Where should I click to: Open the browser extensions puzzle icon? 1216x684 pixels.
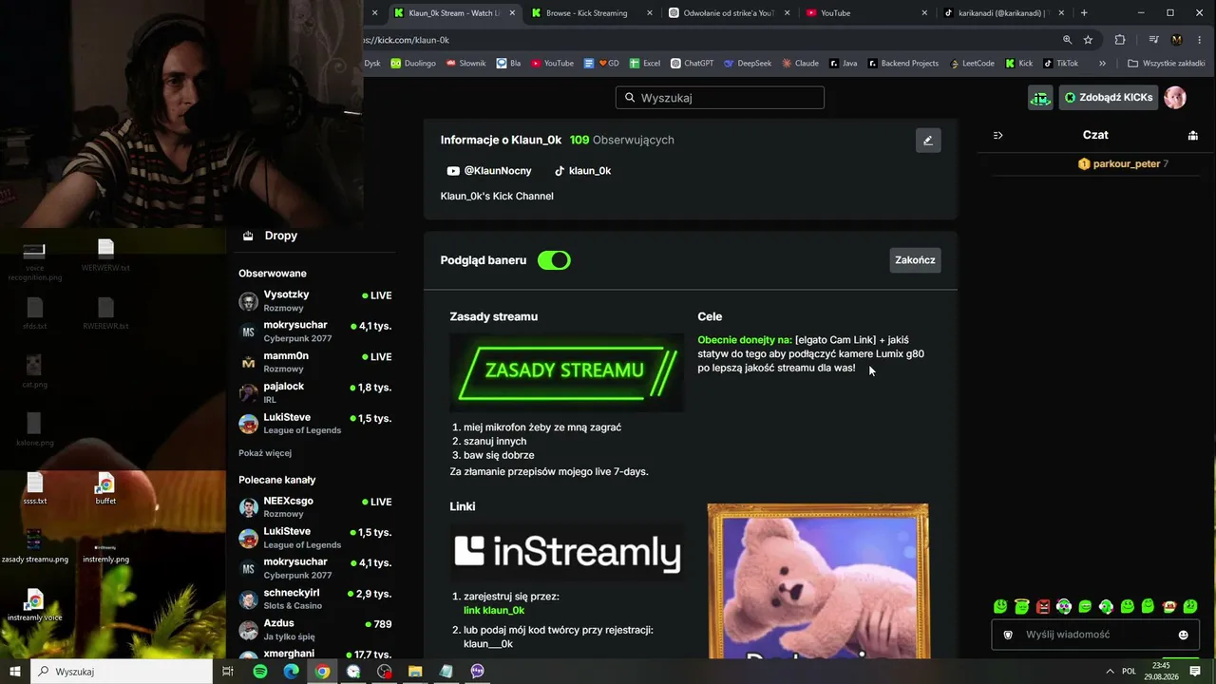click(1120, 40)
